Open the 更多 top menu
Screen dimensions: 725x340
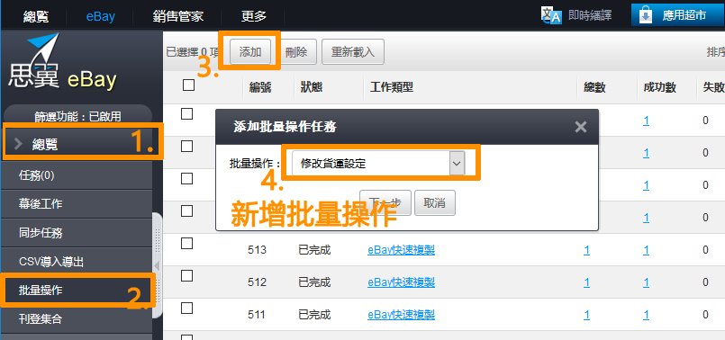tap(254, 16)
